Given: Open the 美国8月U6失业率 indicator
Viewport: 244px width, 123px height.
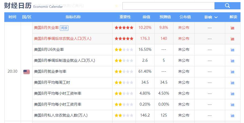Looking at the screenshot, I should click(49, 49).
